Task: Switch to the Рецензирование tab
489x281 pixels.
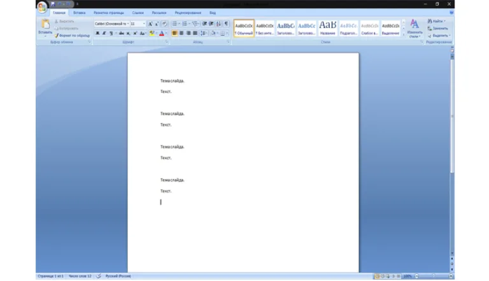Action: click(x=188, y=13)
